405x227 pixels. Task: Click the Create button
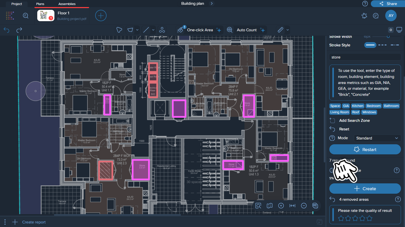pos(365,189)
